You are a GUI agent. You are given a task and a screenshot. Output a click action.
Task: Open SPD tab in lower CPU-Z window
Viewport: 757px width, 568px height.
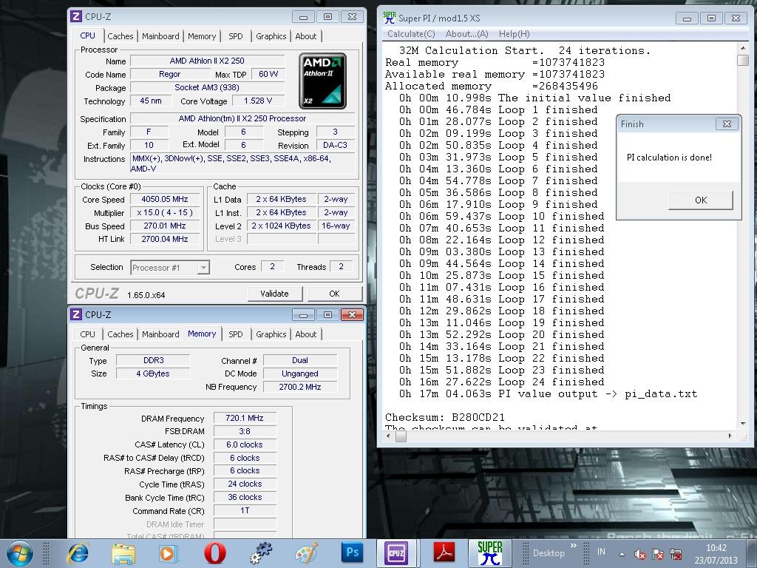[x=236, y=334]
